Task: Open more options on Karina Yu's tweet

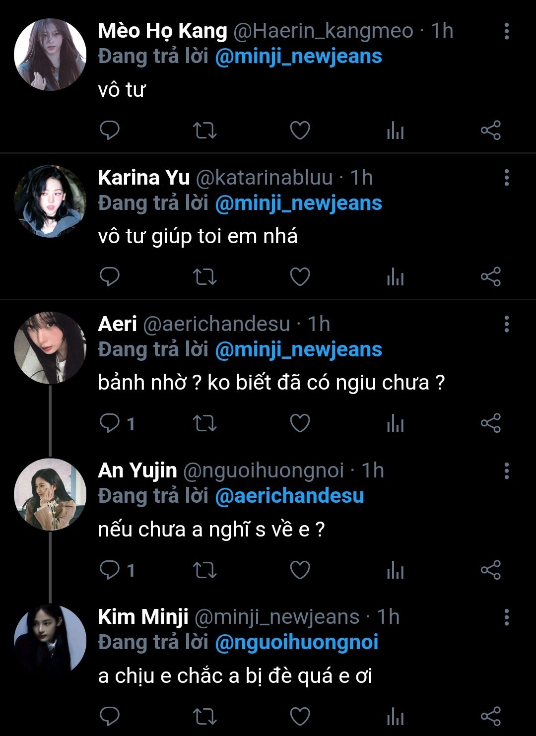Action: click(506, 178)
